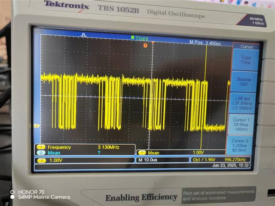Select the Cursor 2 3.200us option

[x=240, y=145]
